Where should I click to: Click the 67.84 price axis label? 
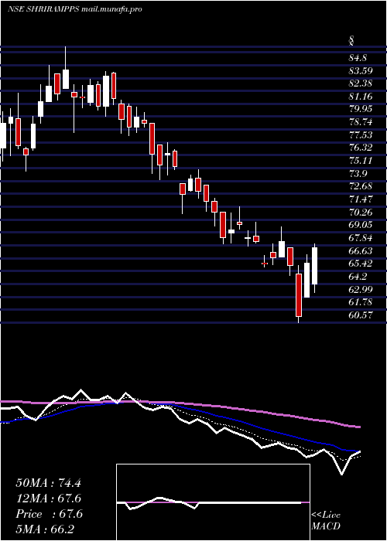pos(361,238)
